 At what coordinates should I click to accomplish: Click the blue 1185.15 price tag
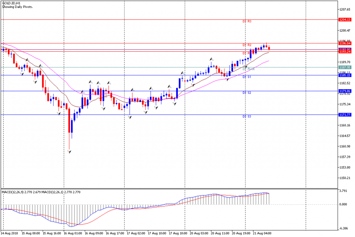pyautogui.click(x=345, y=75)
